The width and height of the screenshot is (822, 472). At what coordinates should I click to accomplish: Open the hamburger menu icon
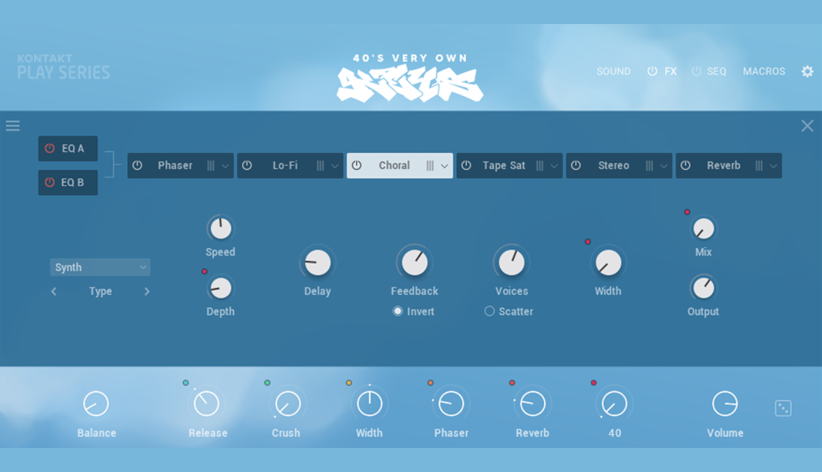pyautogui.click(x=13, y=126)
